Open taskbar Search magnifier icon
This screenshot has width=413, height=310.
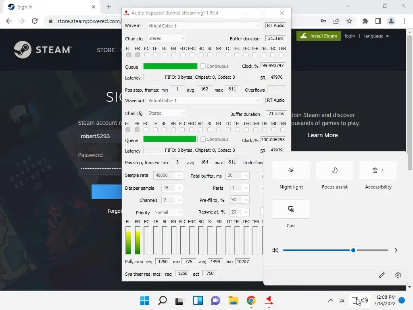pyautogui.click(x=162, y=300)
